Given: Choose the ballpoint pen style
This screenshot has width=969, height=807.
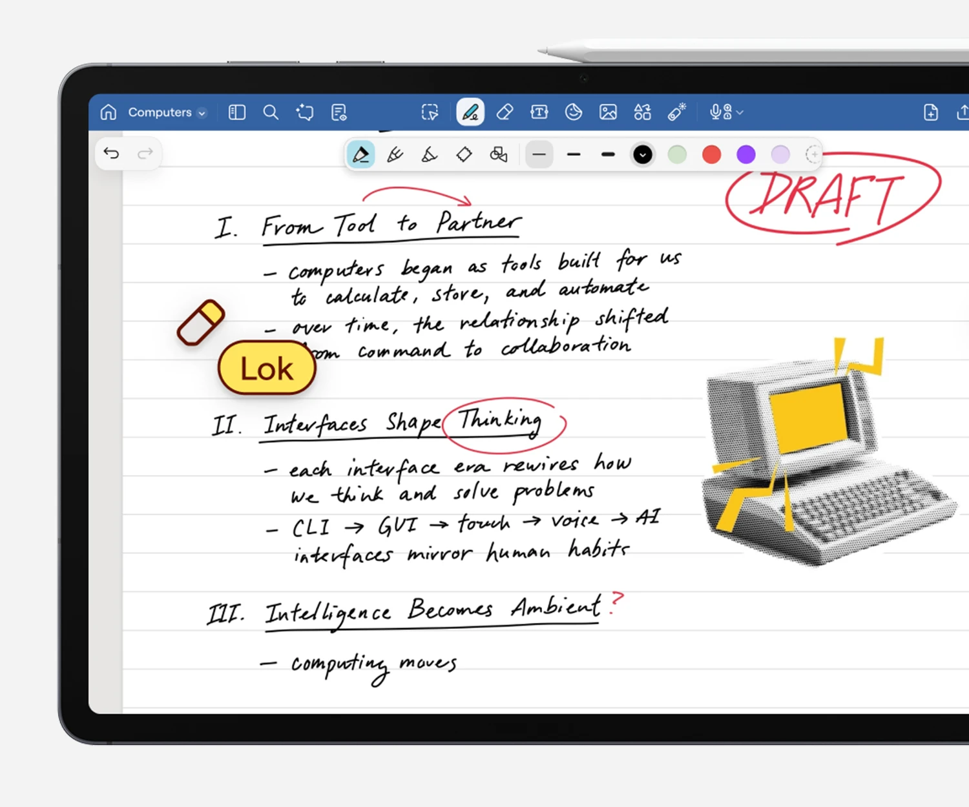Looking at the screenshot, I should click(360, 155).
